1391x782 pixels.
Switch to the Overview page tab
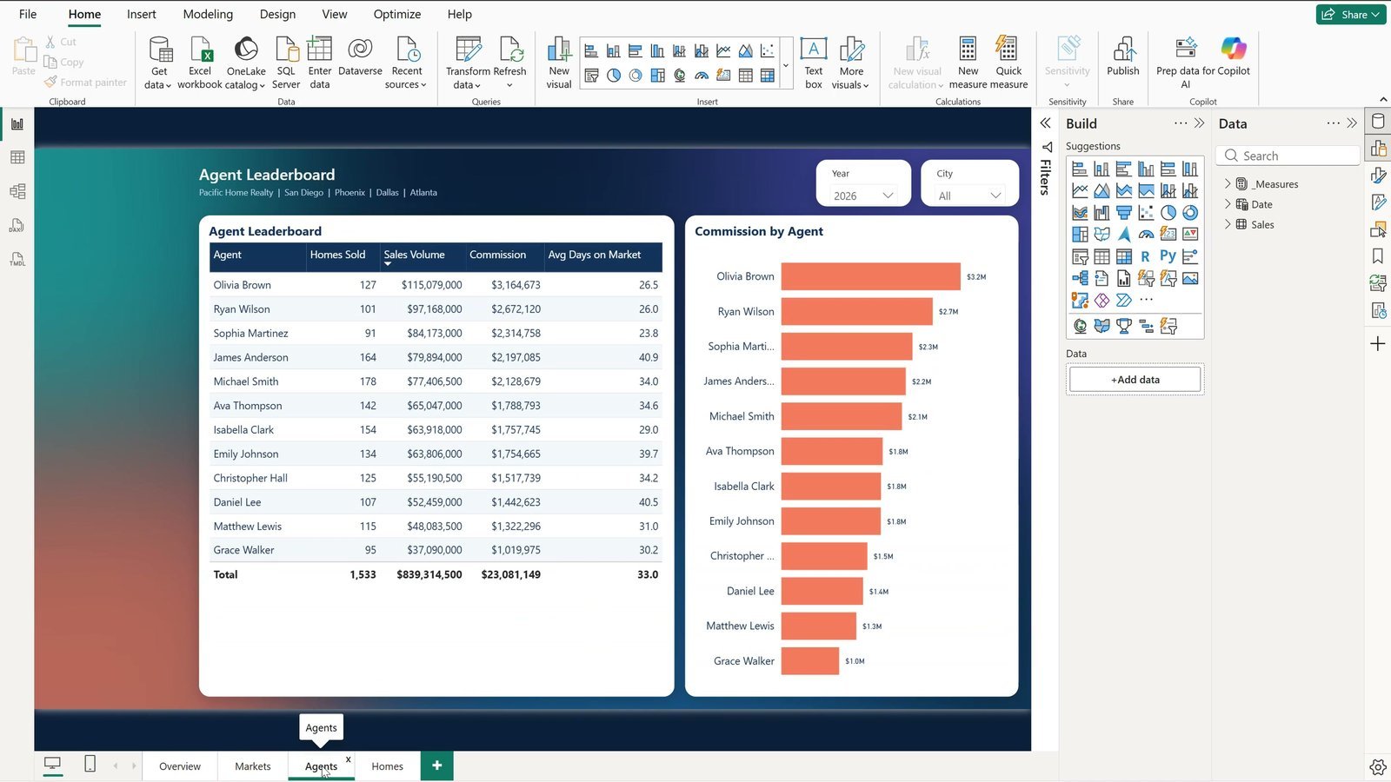point(180,766)
